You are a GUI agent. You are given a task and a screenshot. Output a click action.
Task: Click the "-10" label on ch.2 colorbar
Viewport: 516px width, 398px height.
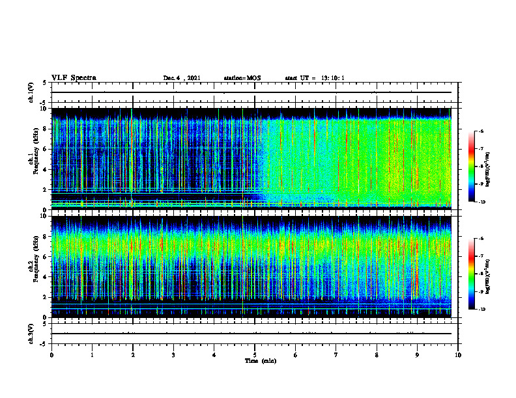[x=481, y=310]
